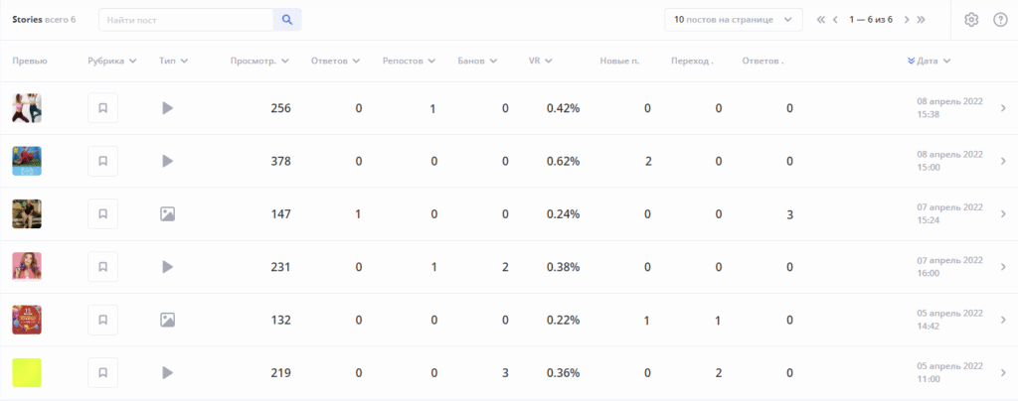Toggle the bookmark for the 231-views story
Viewport: 1018px width, 401px height.
102,267
